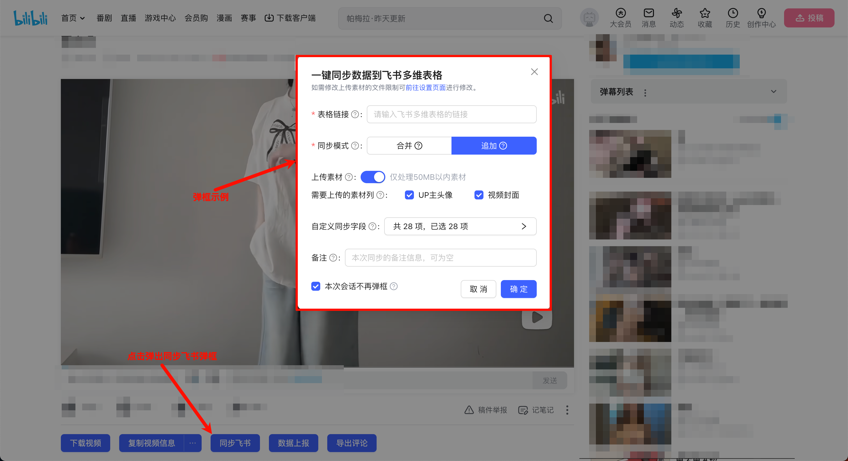
Task: Click the 记笔记 note icon
Action: [x=523, y=410]
